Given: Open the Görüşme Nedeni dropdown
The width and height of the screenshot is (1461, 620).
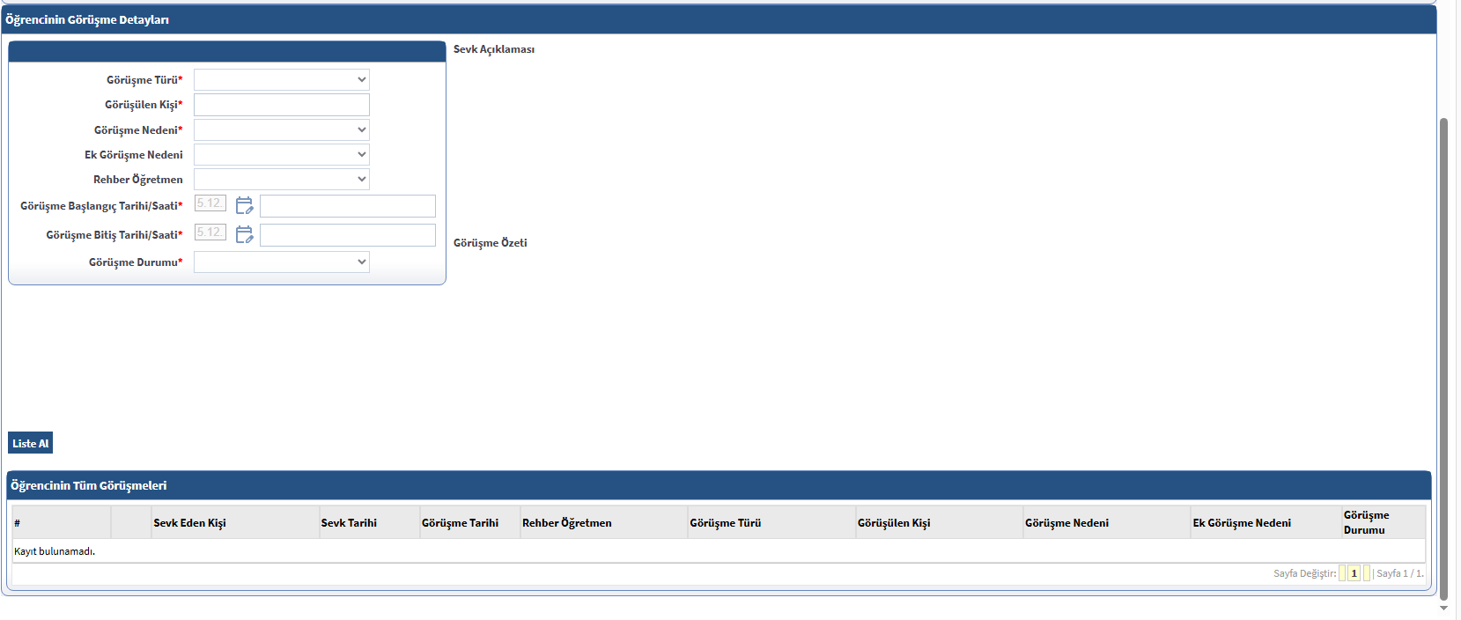Looking at the screenshot, I should [281, 130].
